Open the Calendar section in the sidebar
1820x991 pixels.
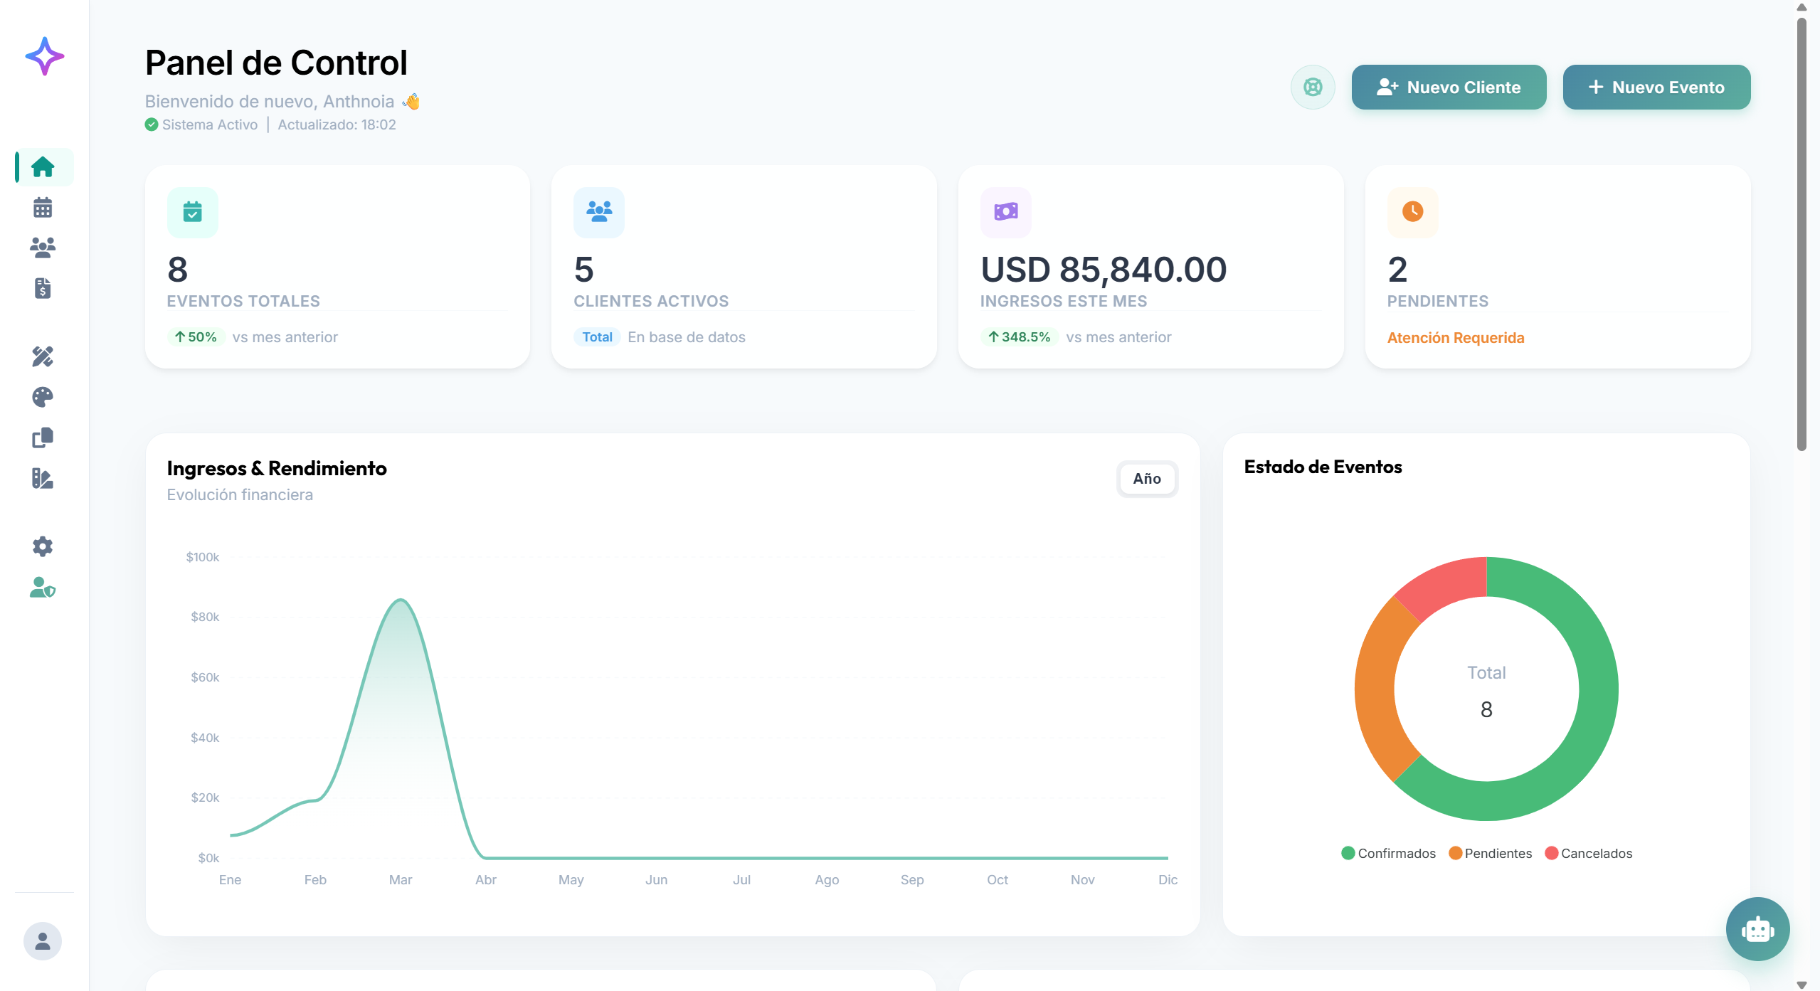coord(42,206)
